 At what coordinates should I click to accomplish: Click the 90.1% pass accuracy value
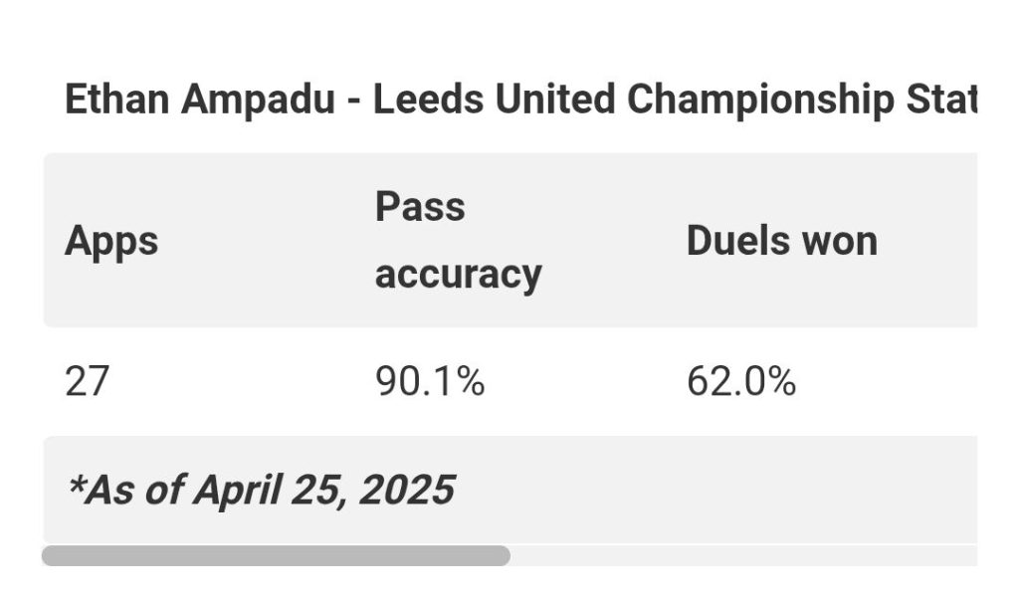click(x=430, y=381)
